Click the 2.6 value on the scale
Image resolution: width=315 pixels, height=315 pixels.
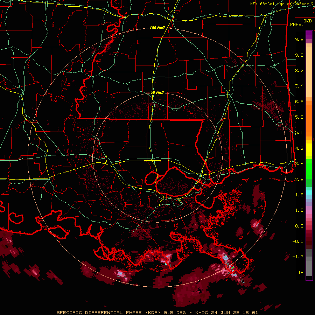pos(299,179)
